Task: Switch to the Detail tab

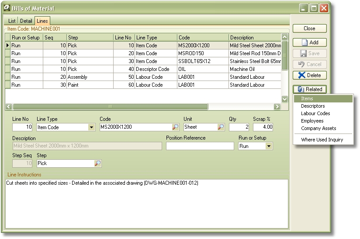Action: pyautogui.click(x=26, y=21)
